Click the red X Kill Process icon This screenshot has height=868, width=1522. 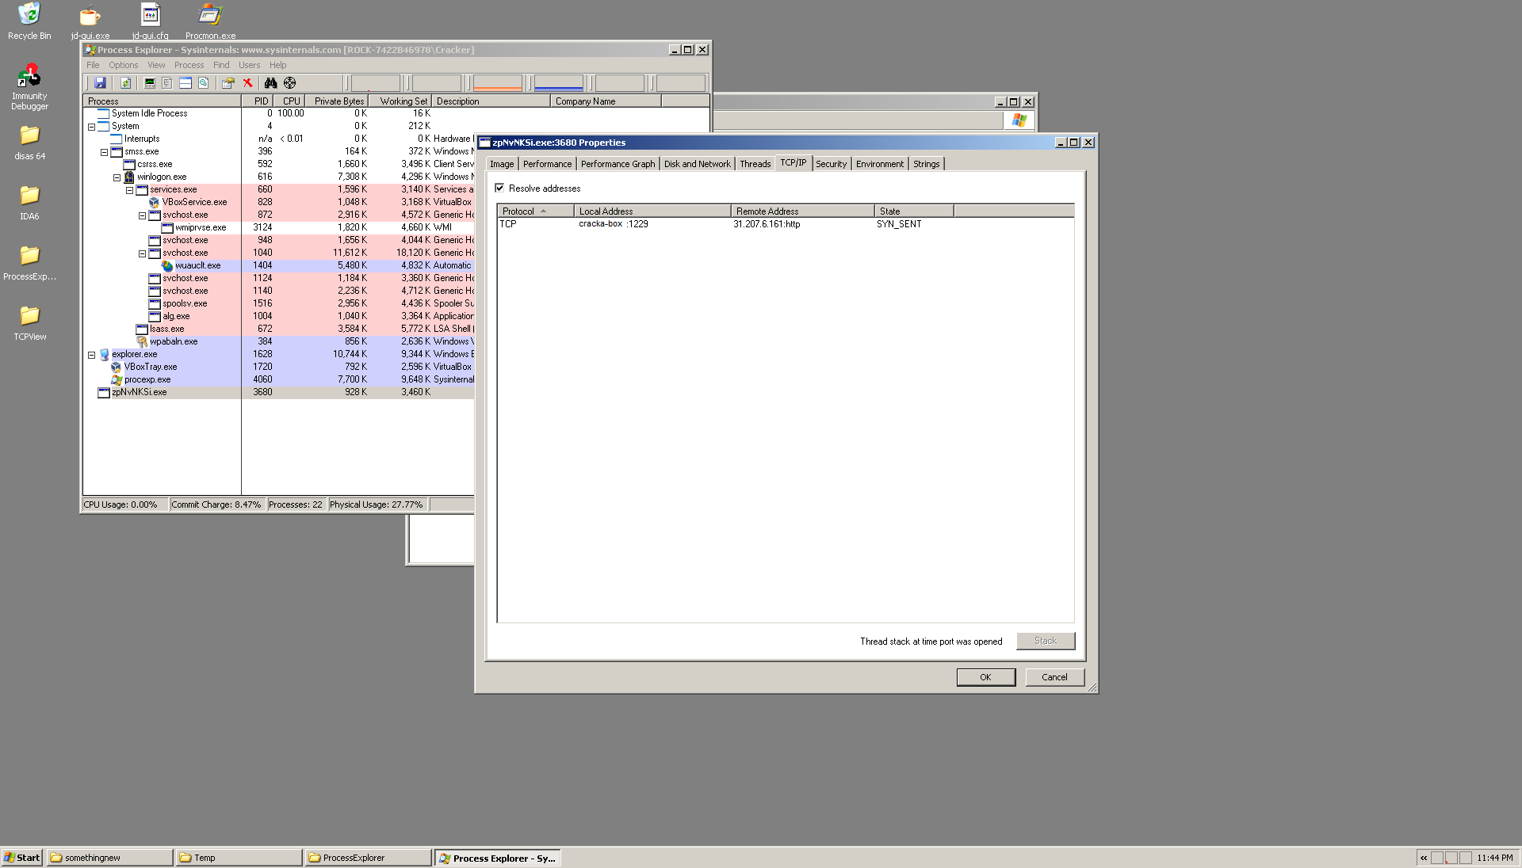click(x=247, y=83)
